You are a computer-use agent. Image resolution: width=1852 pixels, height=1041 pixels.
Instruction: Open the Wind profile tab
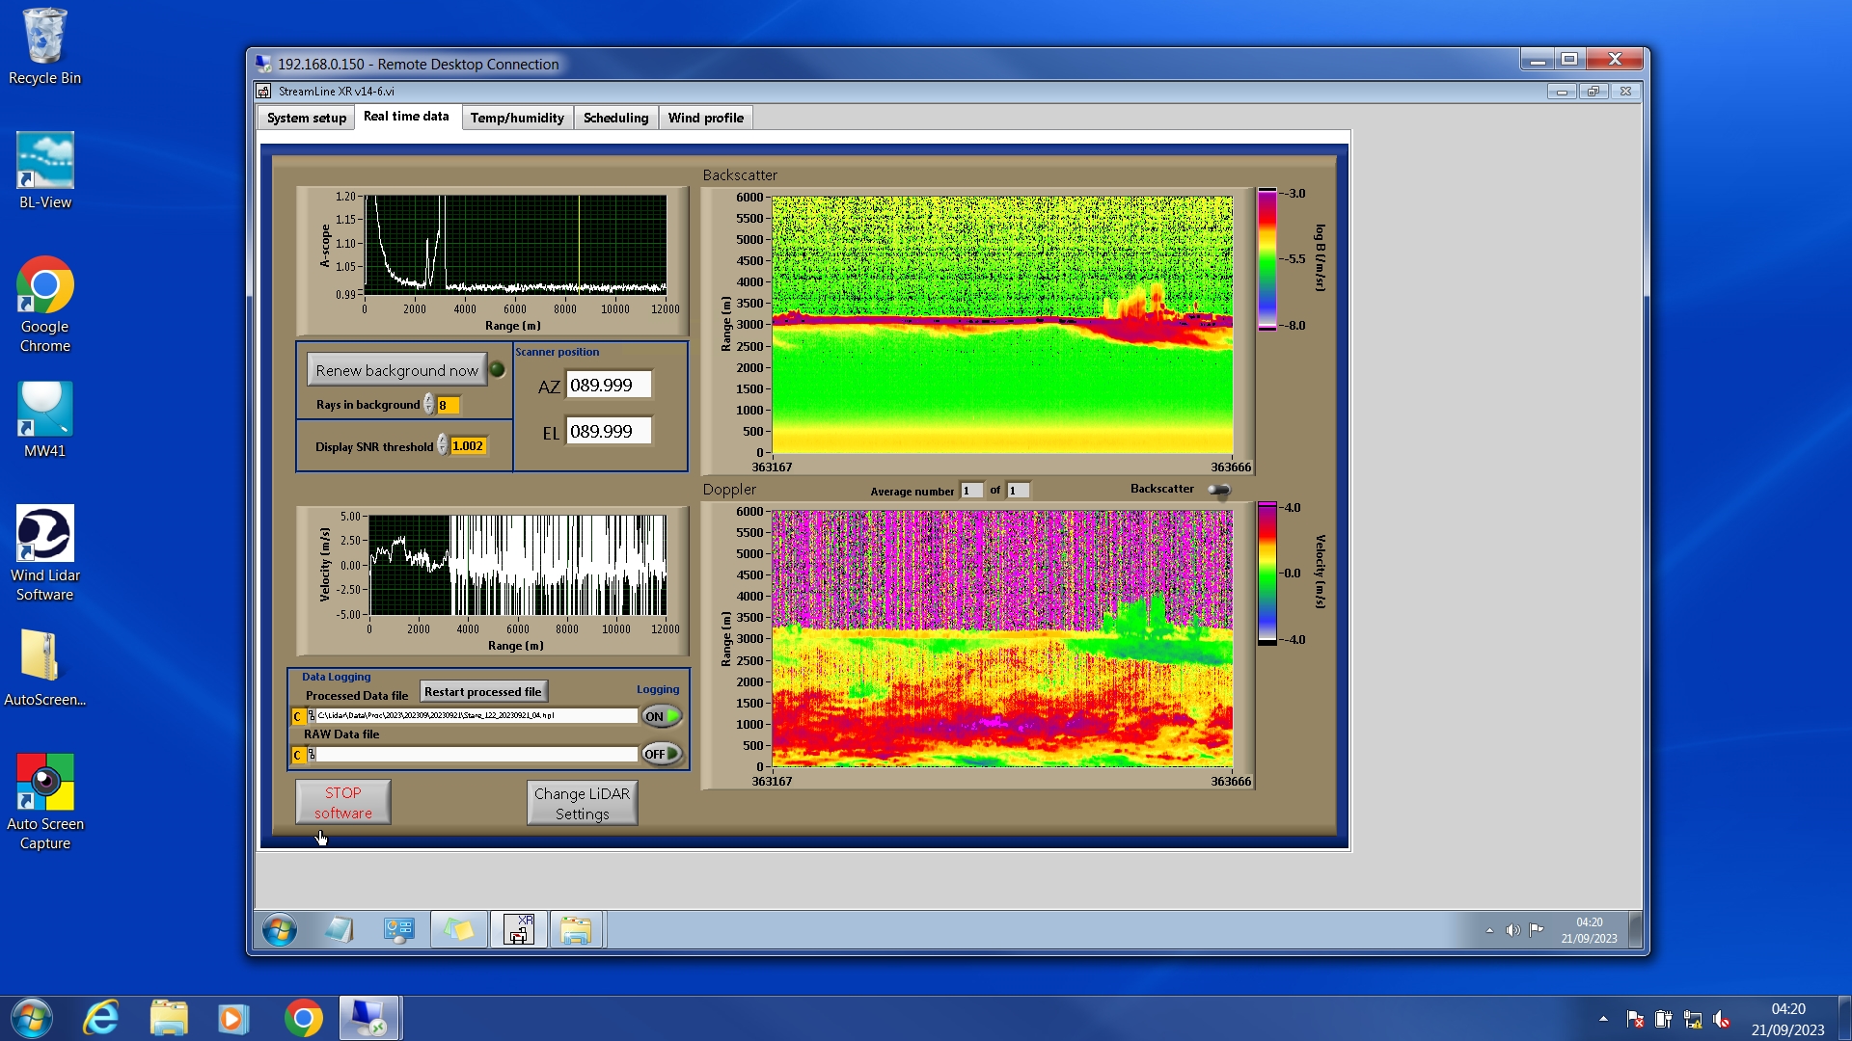(x=705, y=118)
